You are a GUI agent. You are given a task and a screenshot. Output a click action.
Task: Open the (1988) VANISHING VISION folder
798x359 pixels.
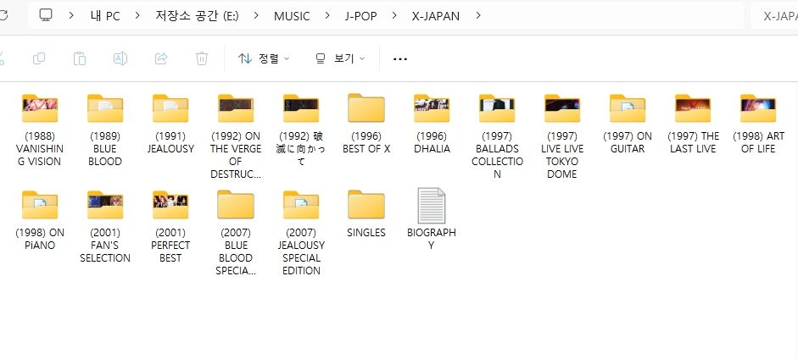[39, 130]
